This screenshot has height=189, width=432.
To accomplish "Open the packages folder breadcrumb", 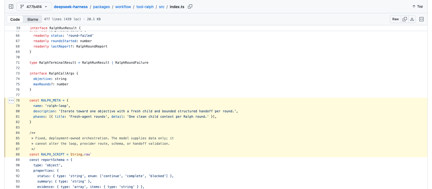I will (102, 7).
